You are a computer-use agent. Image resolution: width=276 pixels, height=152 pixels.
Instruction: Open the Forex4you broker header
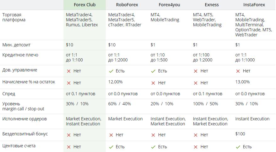pos(169,5)
